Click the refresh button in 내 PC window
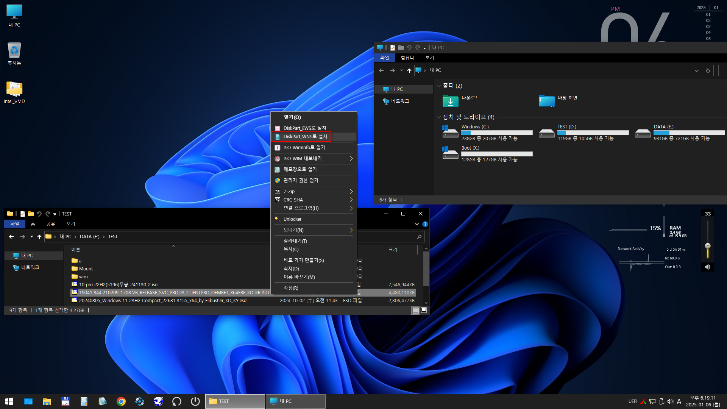 point(708,70)
